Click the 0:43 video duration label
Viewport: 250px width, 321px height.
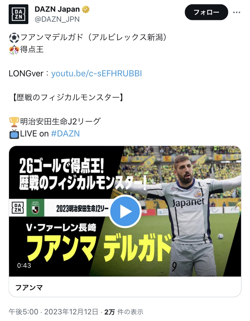(24, 266)
